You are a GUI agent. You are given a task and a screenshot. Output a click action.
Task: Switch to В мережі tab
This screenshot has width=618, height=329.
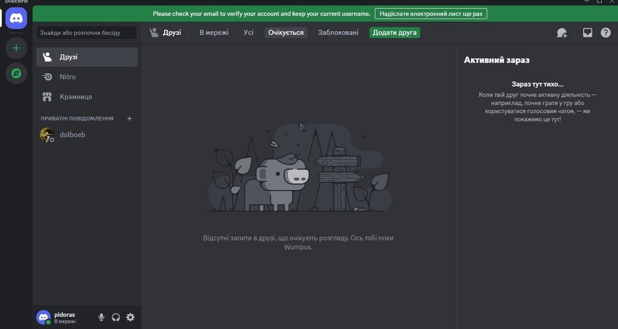coord(214,32)
